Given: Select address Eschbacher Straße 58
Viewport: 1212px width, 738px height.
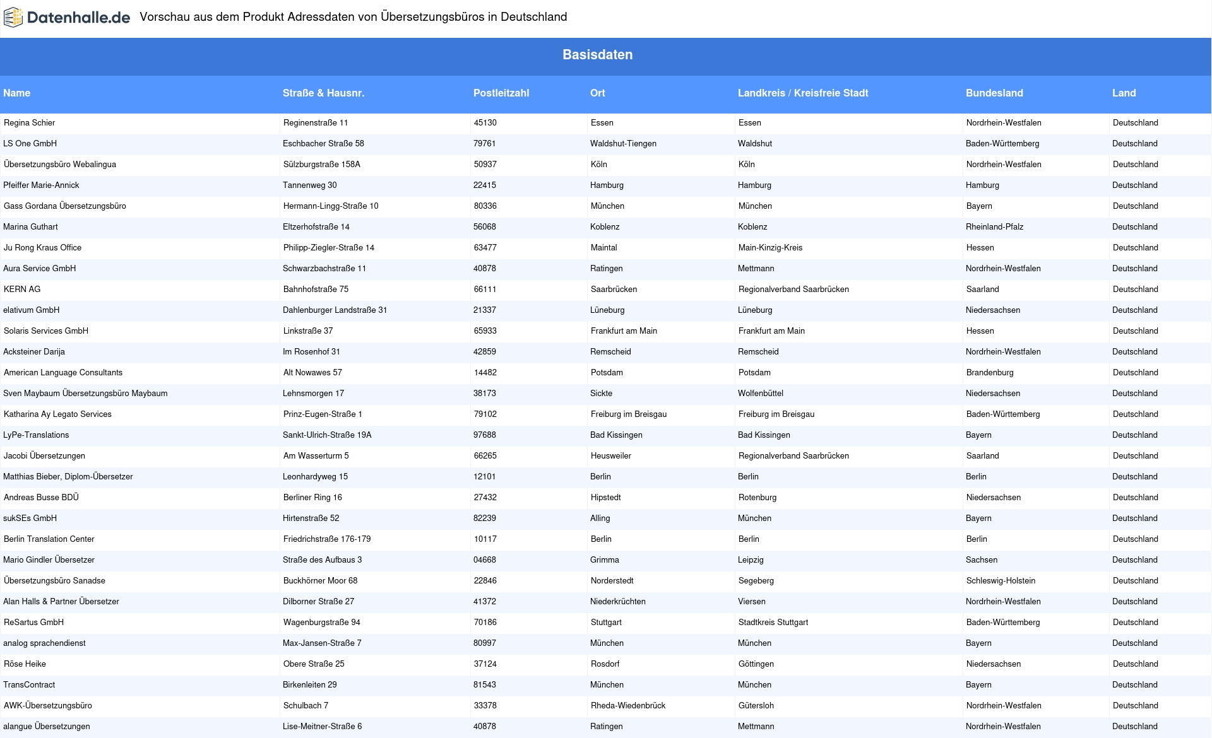Looking at the screenshot, I should (x=323, y=144).
